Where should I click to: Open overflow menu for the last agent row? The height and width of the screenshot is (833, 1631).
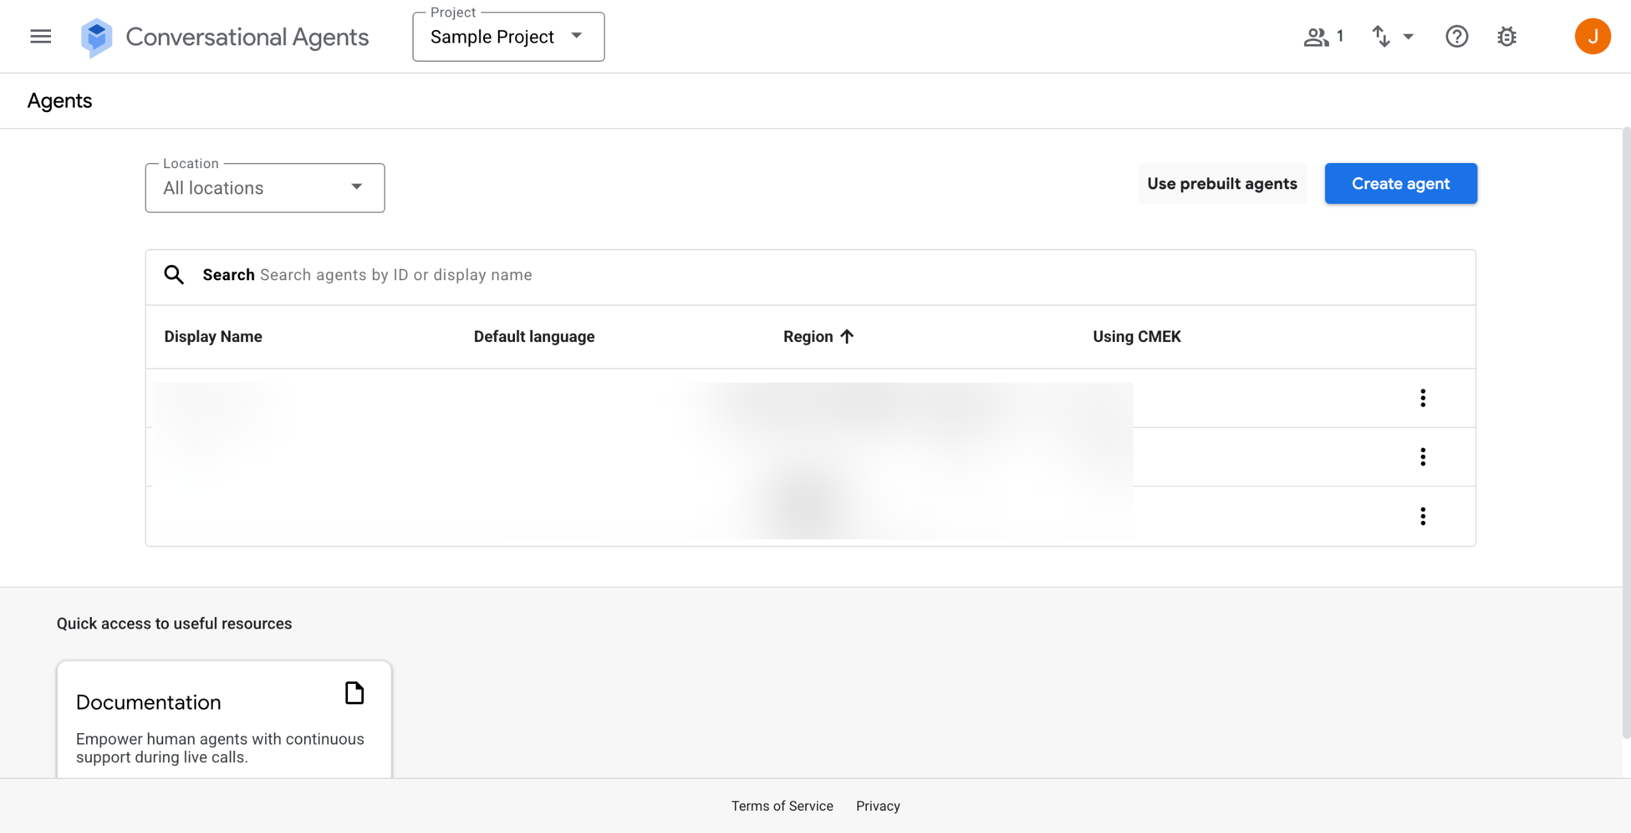coord(1423,516)
